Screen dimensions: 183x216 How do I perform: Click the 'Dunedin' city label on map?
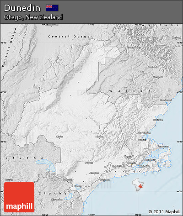(131, 163)
